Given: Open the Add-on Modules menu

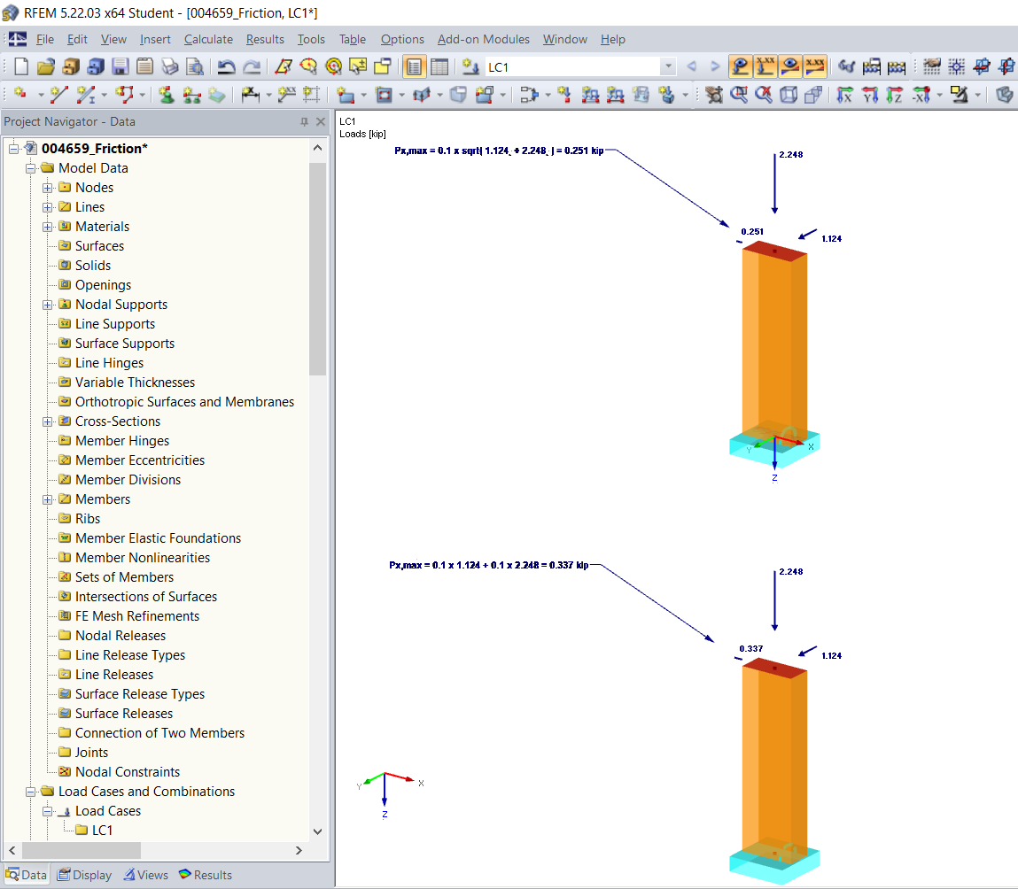Looking at the screenshot, I should pos(483,39).
